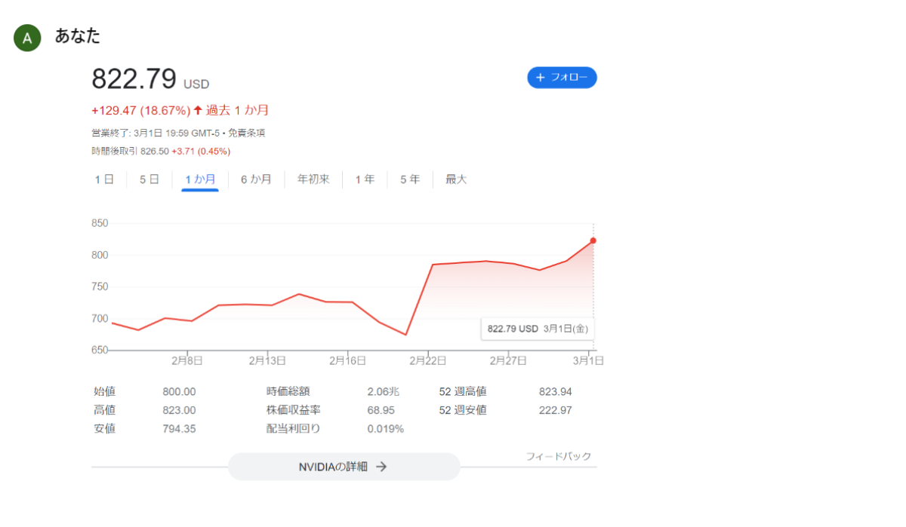Click the フィードバック feedback link
The width and height of the screenshot is (906, 527).
coord(558,456)
